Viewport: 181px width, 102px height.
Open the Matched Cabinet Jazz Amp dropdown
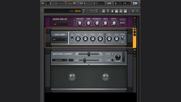point(60,60)
